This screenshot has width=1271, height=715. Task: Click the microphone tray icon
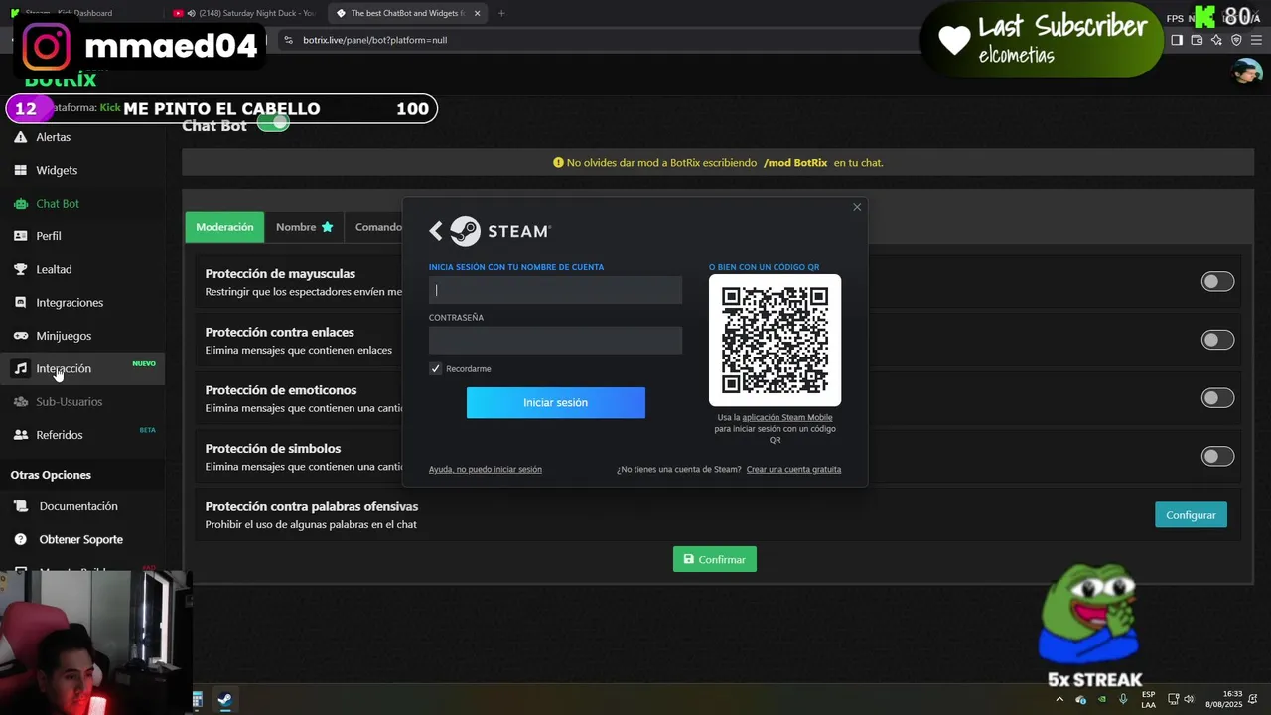(x=1123, y=700)
